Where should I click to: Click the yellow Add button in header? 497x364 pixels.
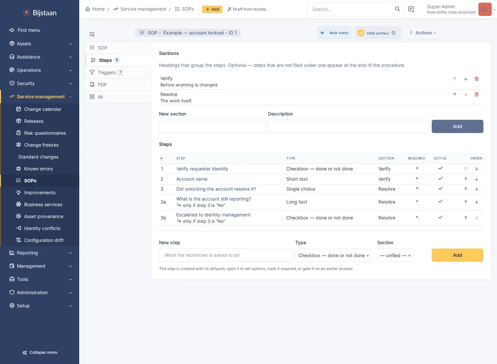[x=212, y=9]
